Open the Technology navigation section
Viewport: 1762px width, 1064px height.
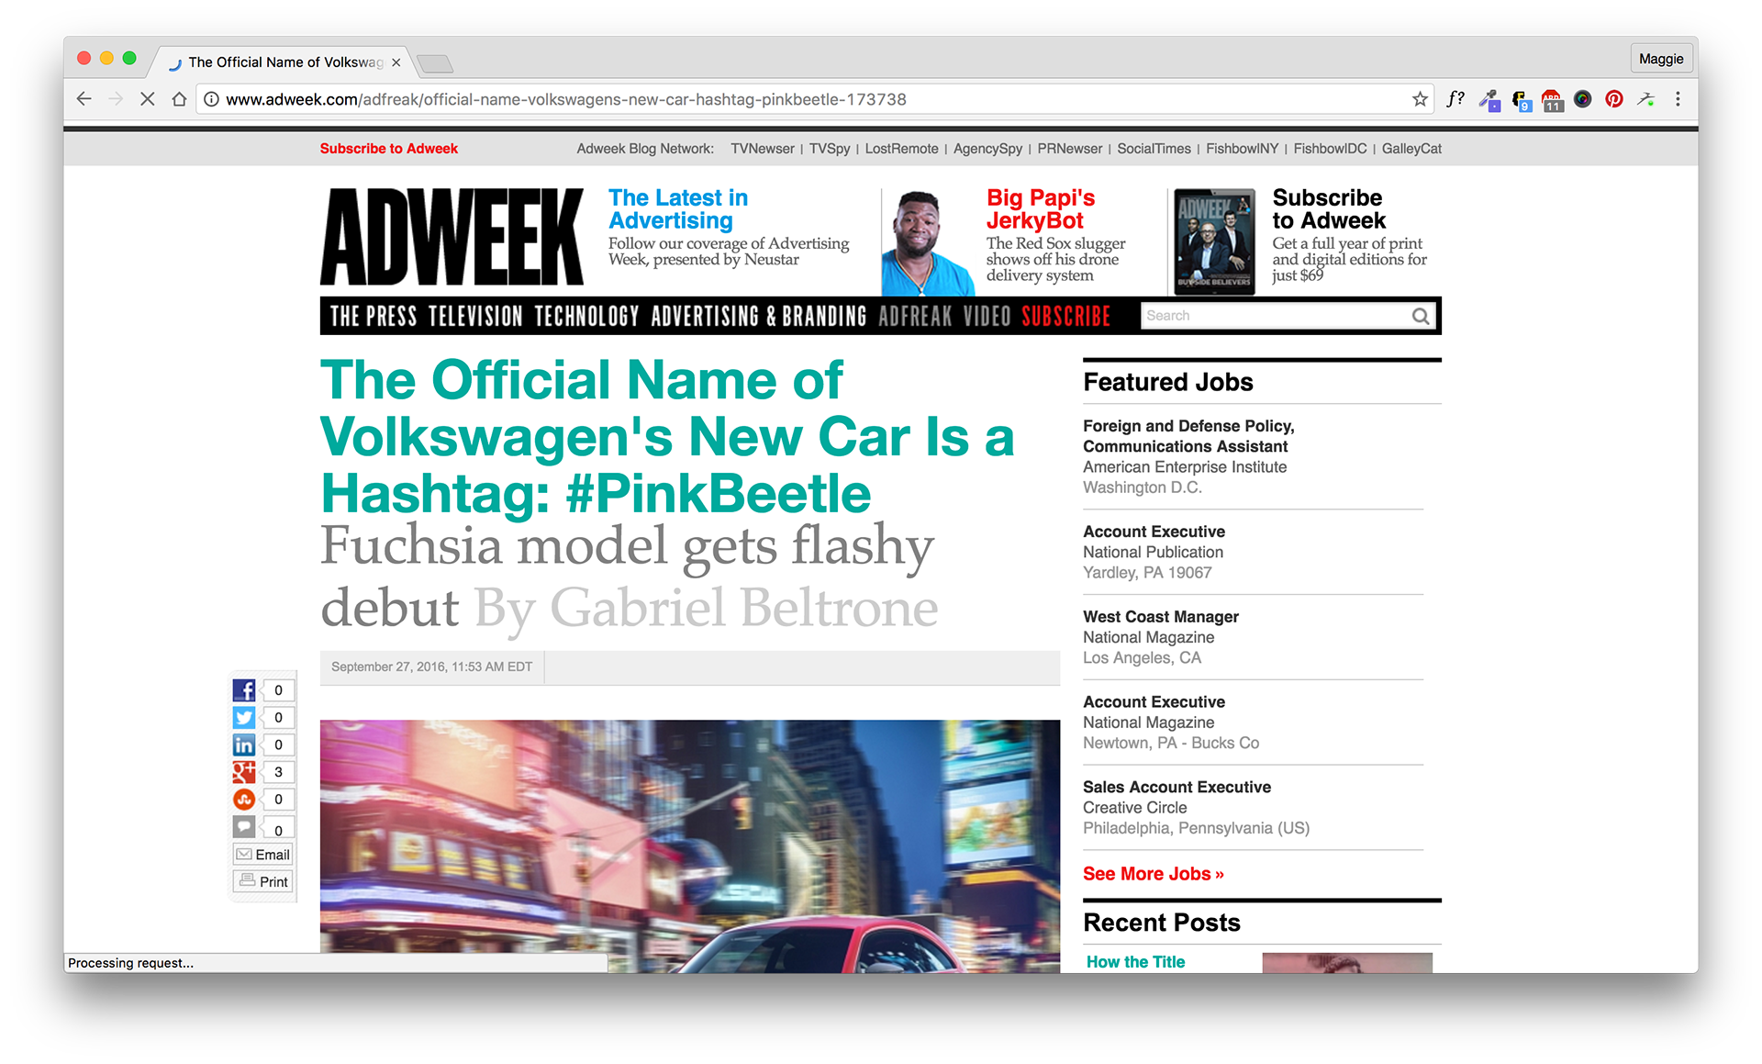click(587, 317)
